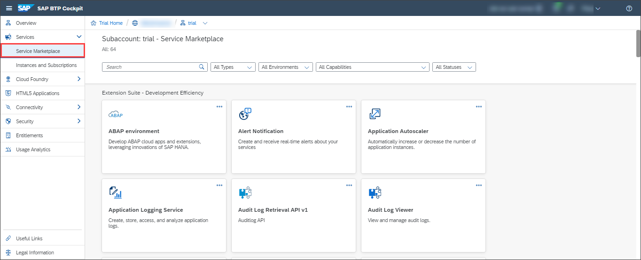Click the vertical page scrollbar
The image size is (641, 260).
point(638,43)
